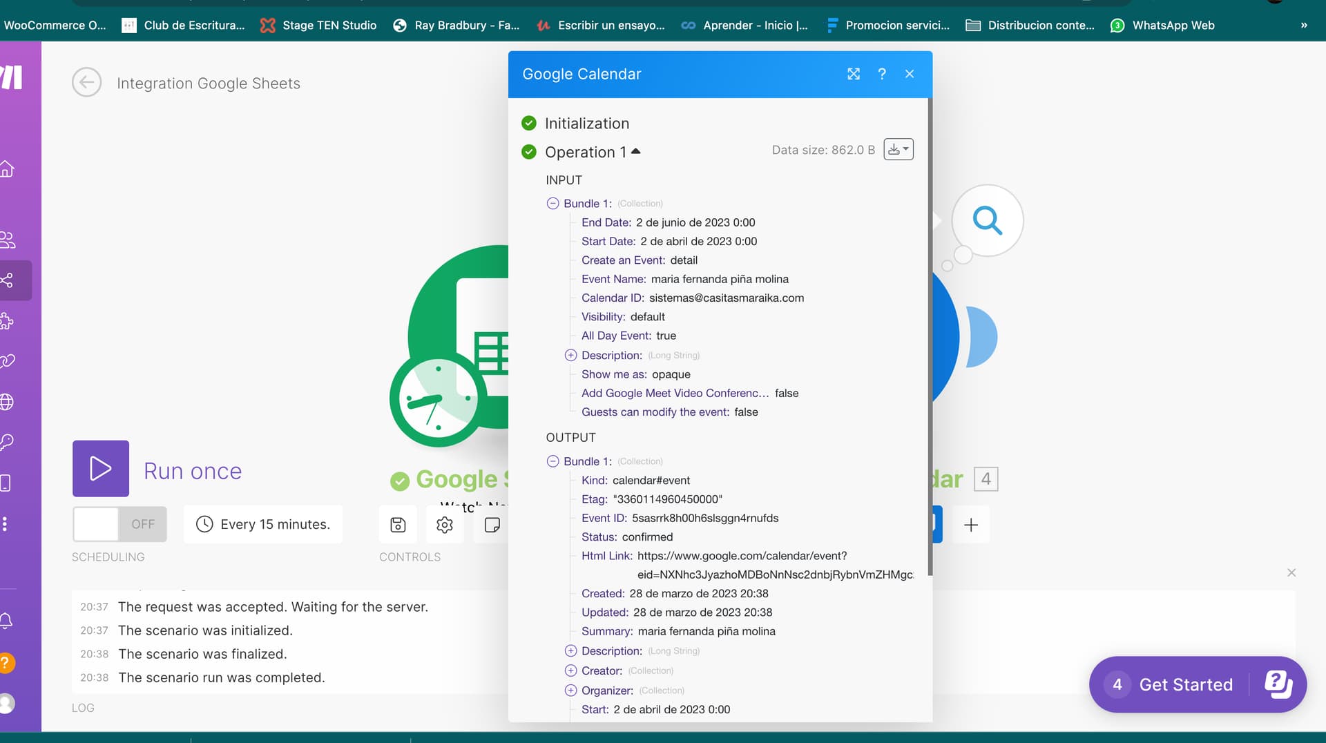
Task: Open the Distribucion conte... bookmarks folder
Action: tap(1030, 25)
